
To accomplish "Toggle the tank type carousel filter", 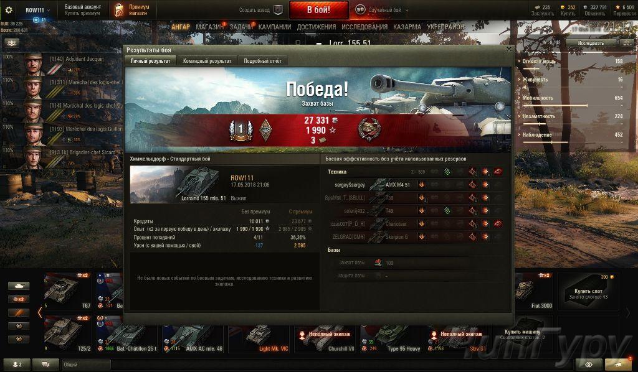I will tap(19, 286).
